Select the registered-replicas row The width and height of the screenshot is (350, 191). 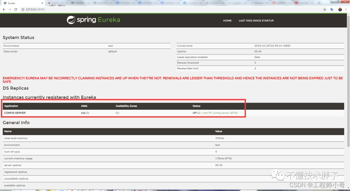tap(173, 172)
